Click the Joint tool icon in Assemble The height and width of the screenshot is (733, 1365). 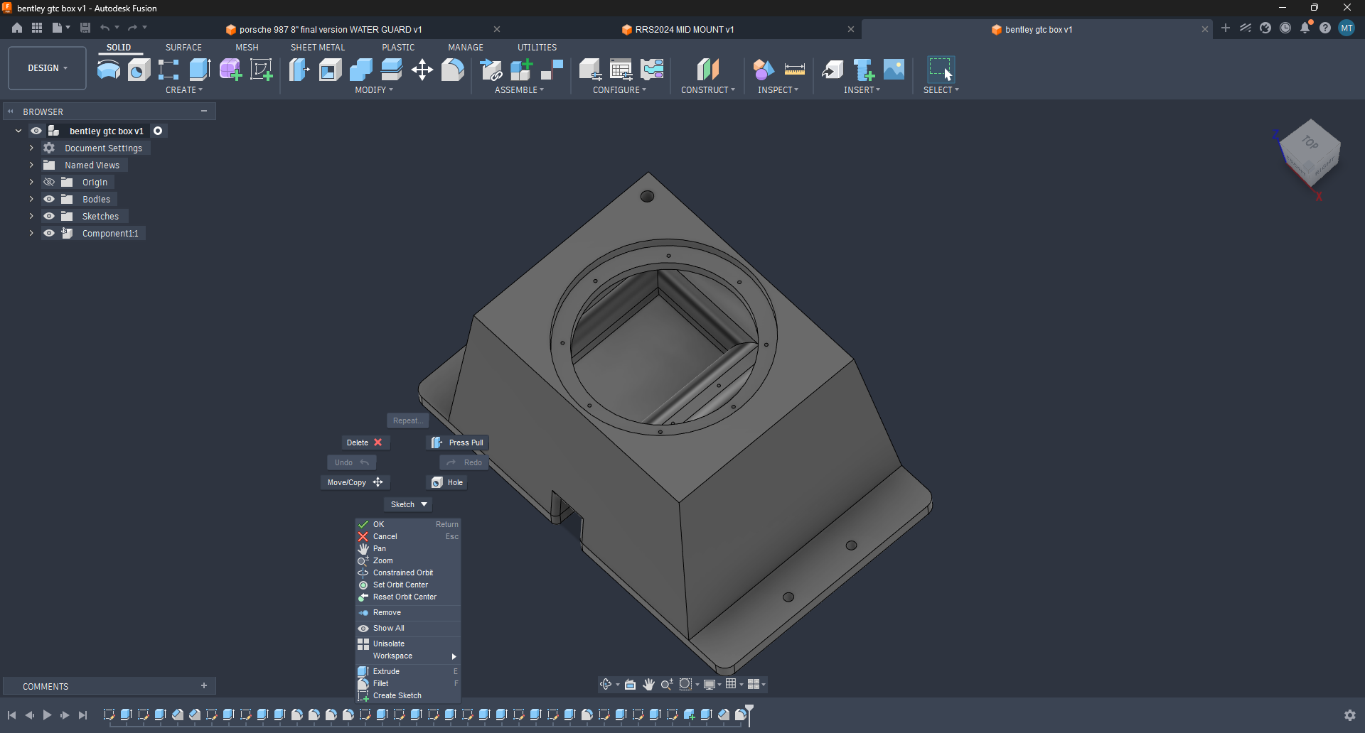[x=552, y=70]
